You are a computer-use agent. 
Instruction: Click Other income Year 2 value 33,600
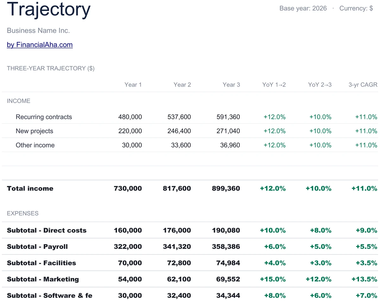pos(181,145)
